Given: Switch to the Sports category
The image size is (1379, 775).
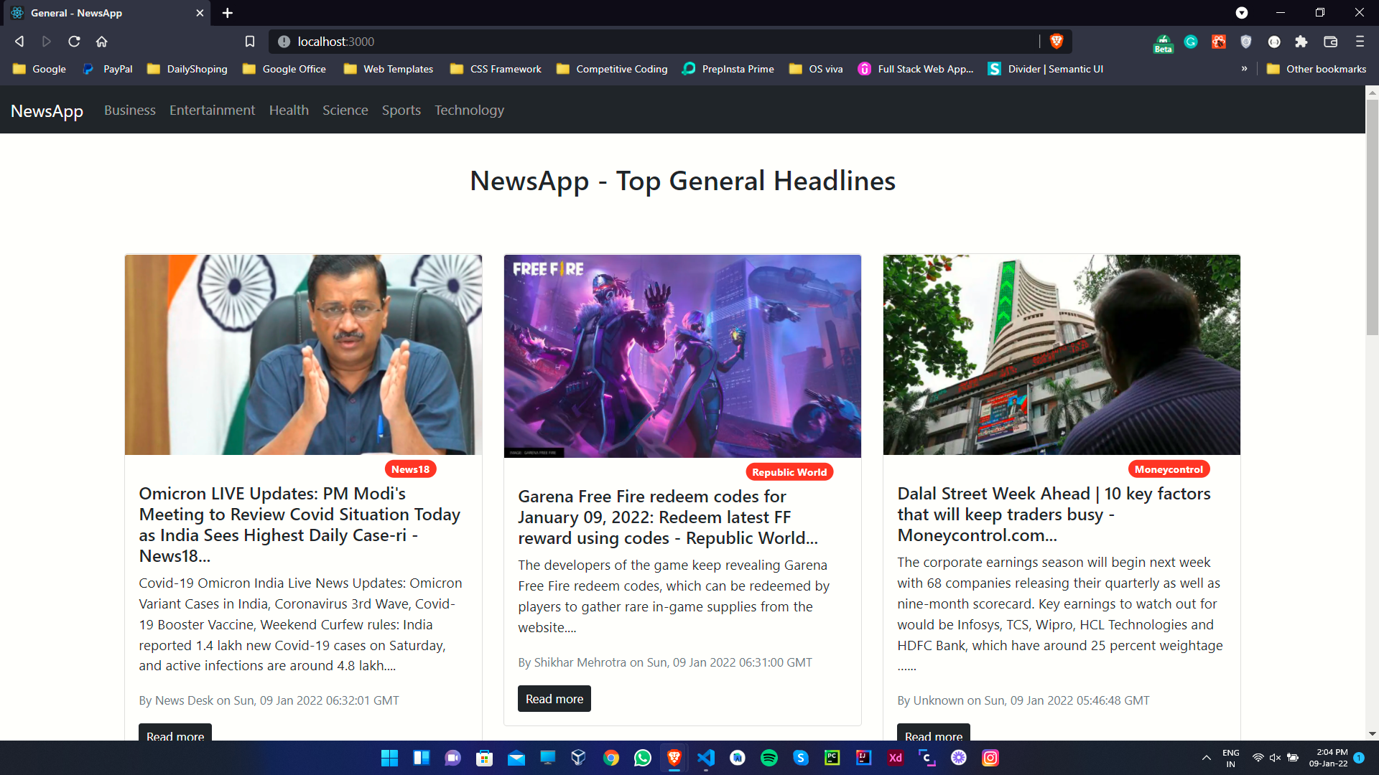Looking at the screenshot, I should coord(401,110).
